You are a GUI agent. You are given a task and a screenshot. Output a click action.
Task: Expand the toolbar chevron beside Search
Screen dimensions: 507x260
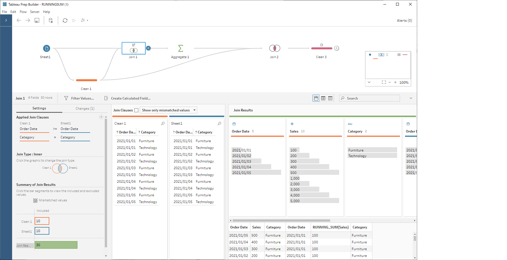pyautogui.click(x=411, y=98)
